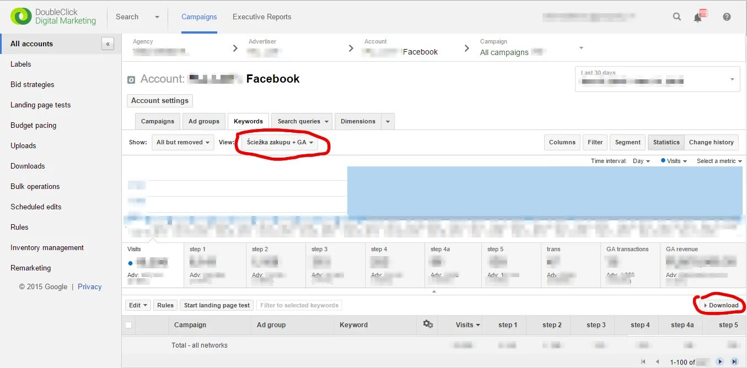
Task: Show the Change history view
Action: [x=711, y=142]
